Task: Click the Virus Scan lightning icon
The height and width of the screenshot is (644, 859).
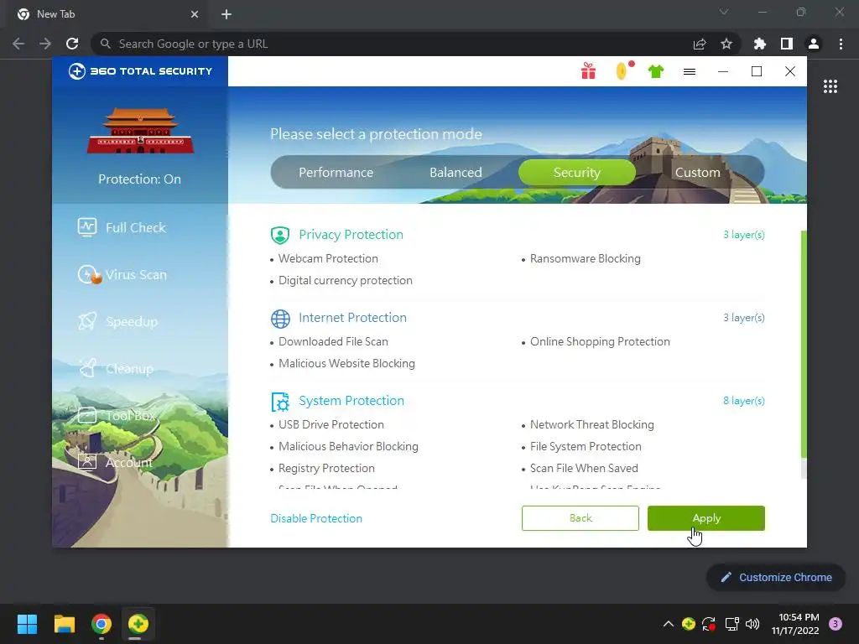Action: tap(88, 274)
